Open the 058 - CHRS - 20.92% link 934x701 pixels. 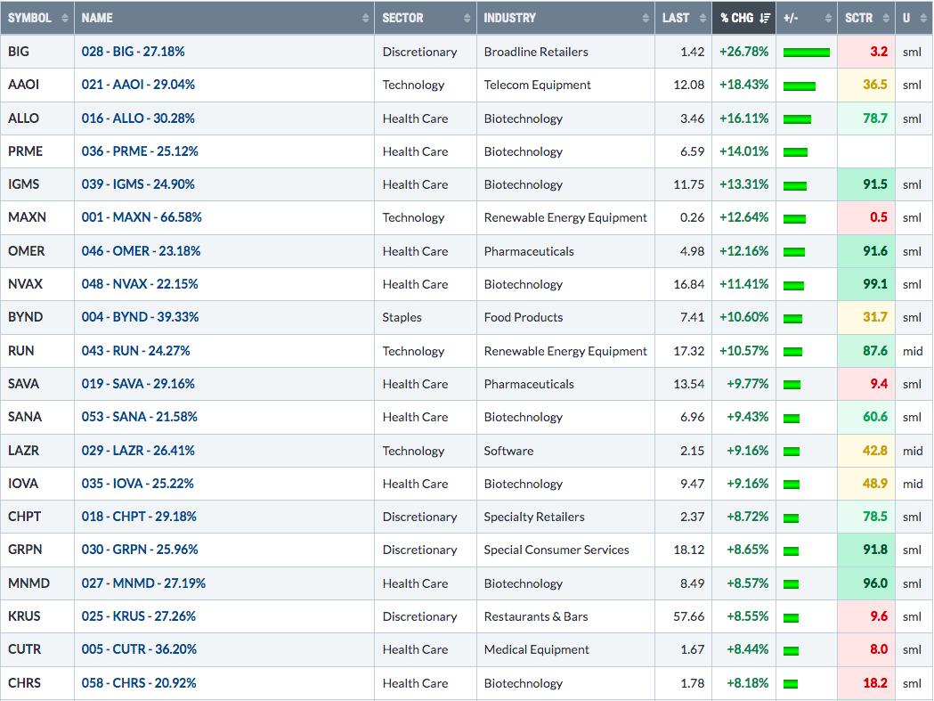139,682
